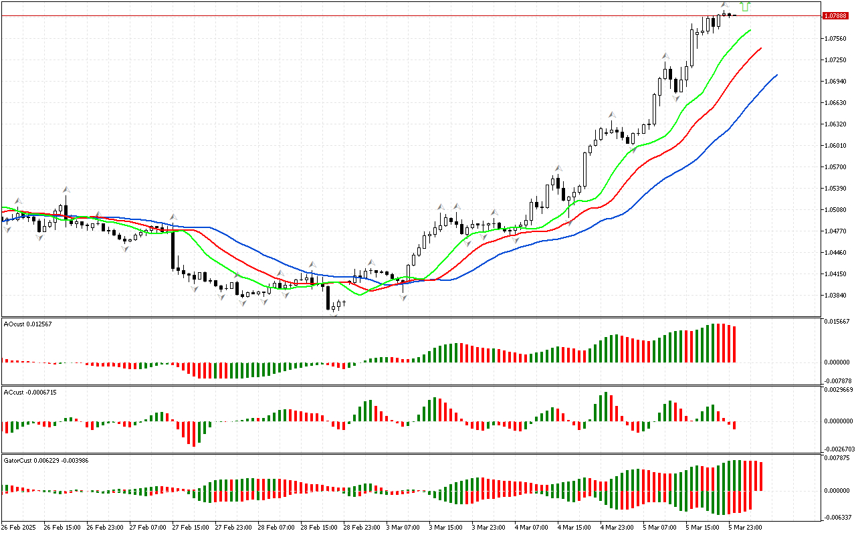Click the 5 Mar 07:00 time label
The width and height of the screenshot is (856, 535).
coord(660,528)
